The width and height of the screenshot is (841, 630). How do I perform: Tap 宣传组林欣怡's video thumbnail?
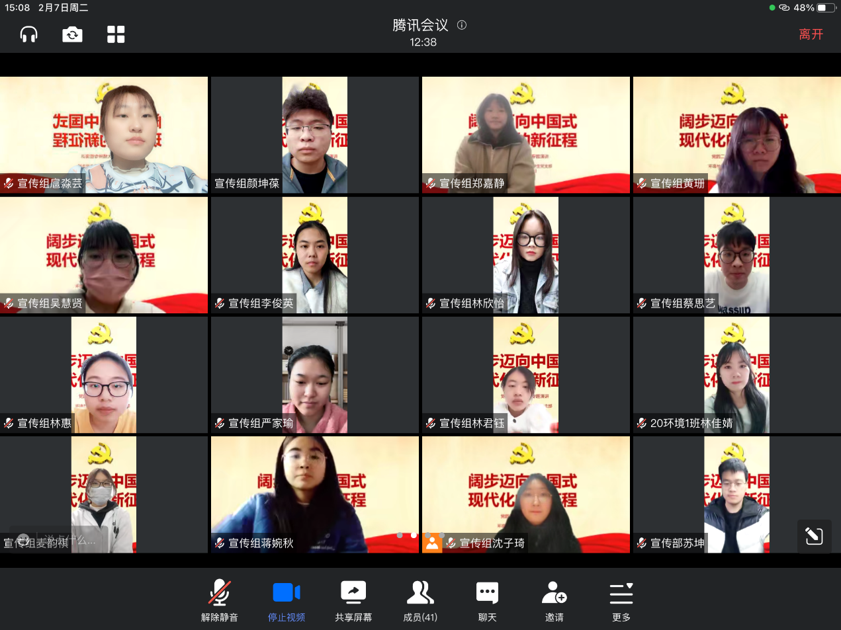coord(525,255)
